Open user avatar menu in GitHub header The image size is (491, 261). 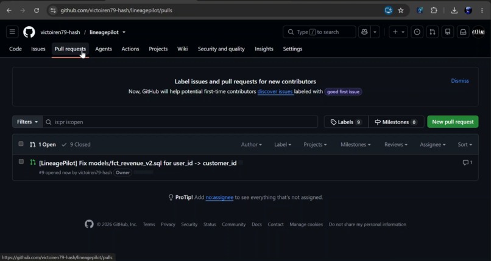[478, 32]
